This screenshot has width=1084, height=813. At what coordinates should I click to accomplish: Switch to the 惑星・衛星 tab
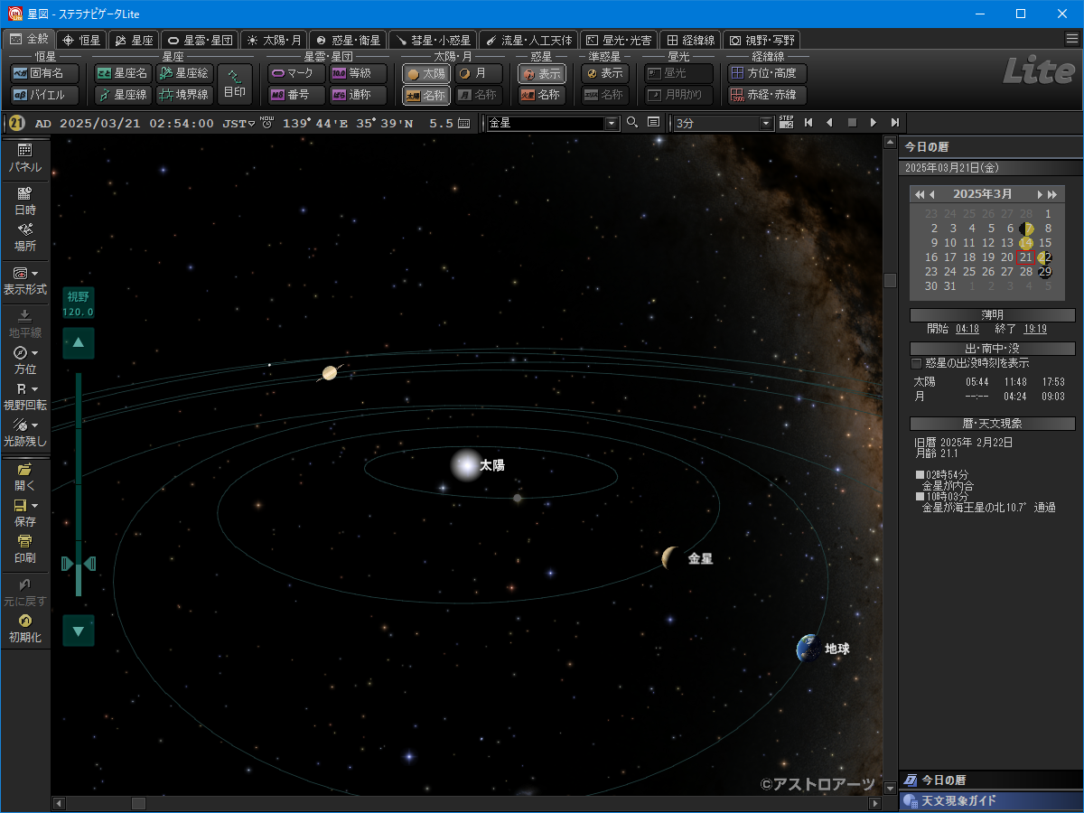[x=348, y=40]
